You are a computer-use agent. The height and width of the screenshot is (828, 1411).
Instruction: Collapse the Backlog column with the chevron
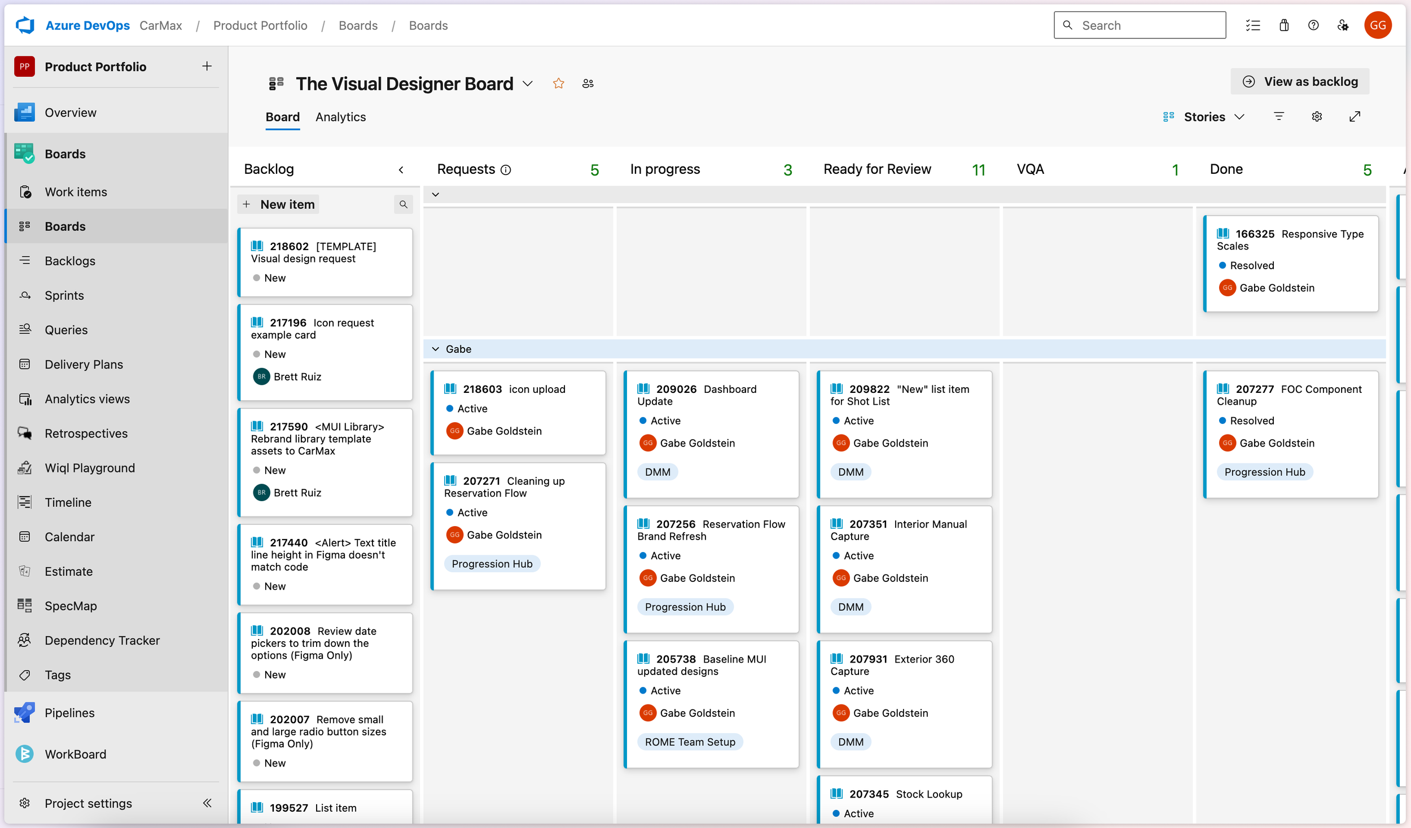(x=401, y=170)
